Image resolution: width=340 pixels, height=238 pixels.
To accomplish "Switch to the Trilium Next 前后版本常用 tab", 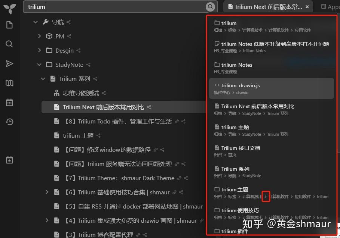I will coord(266,6).
